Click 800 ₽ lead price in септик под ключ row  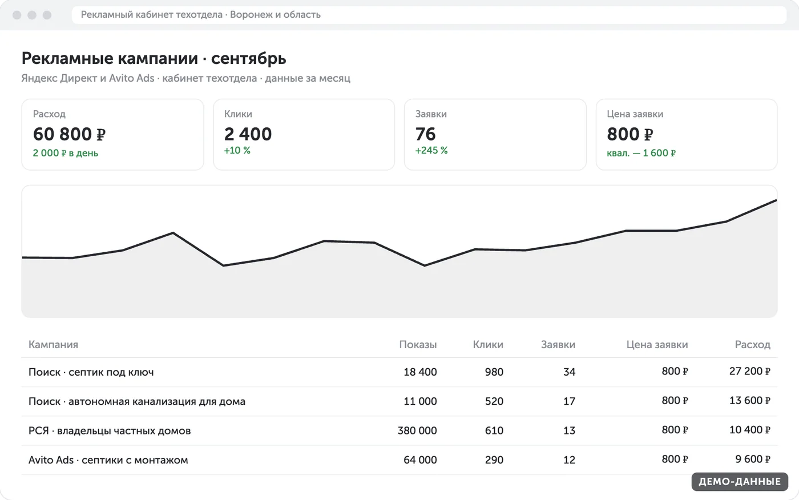pos(675,372)
